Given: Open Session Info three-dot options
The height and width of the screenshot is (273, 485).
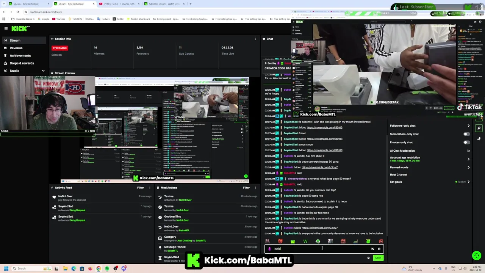Looking at the screenshot, I should coord(255,39).
